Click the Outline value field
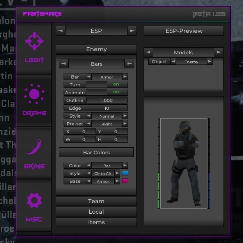Viewport: 243px width, 243px height. pos(106,100)
